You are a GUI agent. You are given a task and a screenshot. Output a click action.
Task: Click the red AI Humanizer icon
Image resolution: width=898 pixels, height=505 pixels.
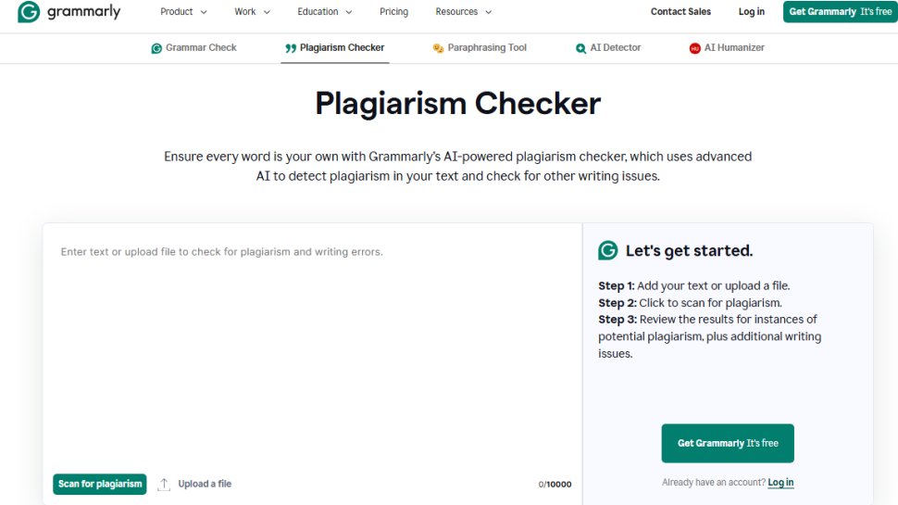click(694, 48)
